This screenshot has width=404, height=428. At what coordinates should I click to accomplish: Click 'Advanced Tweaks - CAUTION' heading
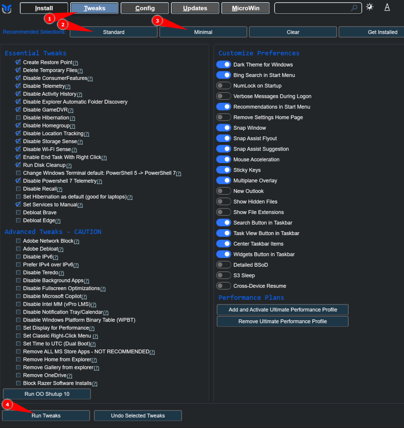click(53, 232)
